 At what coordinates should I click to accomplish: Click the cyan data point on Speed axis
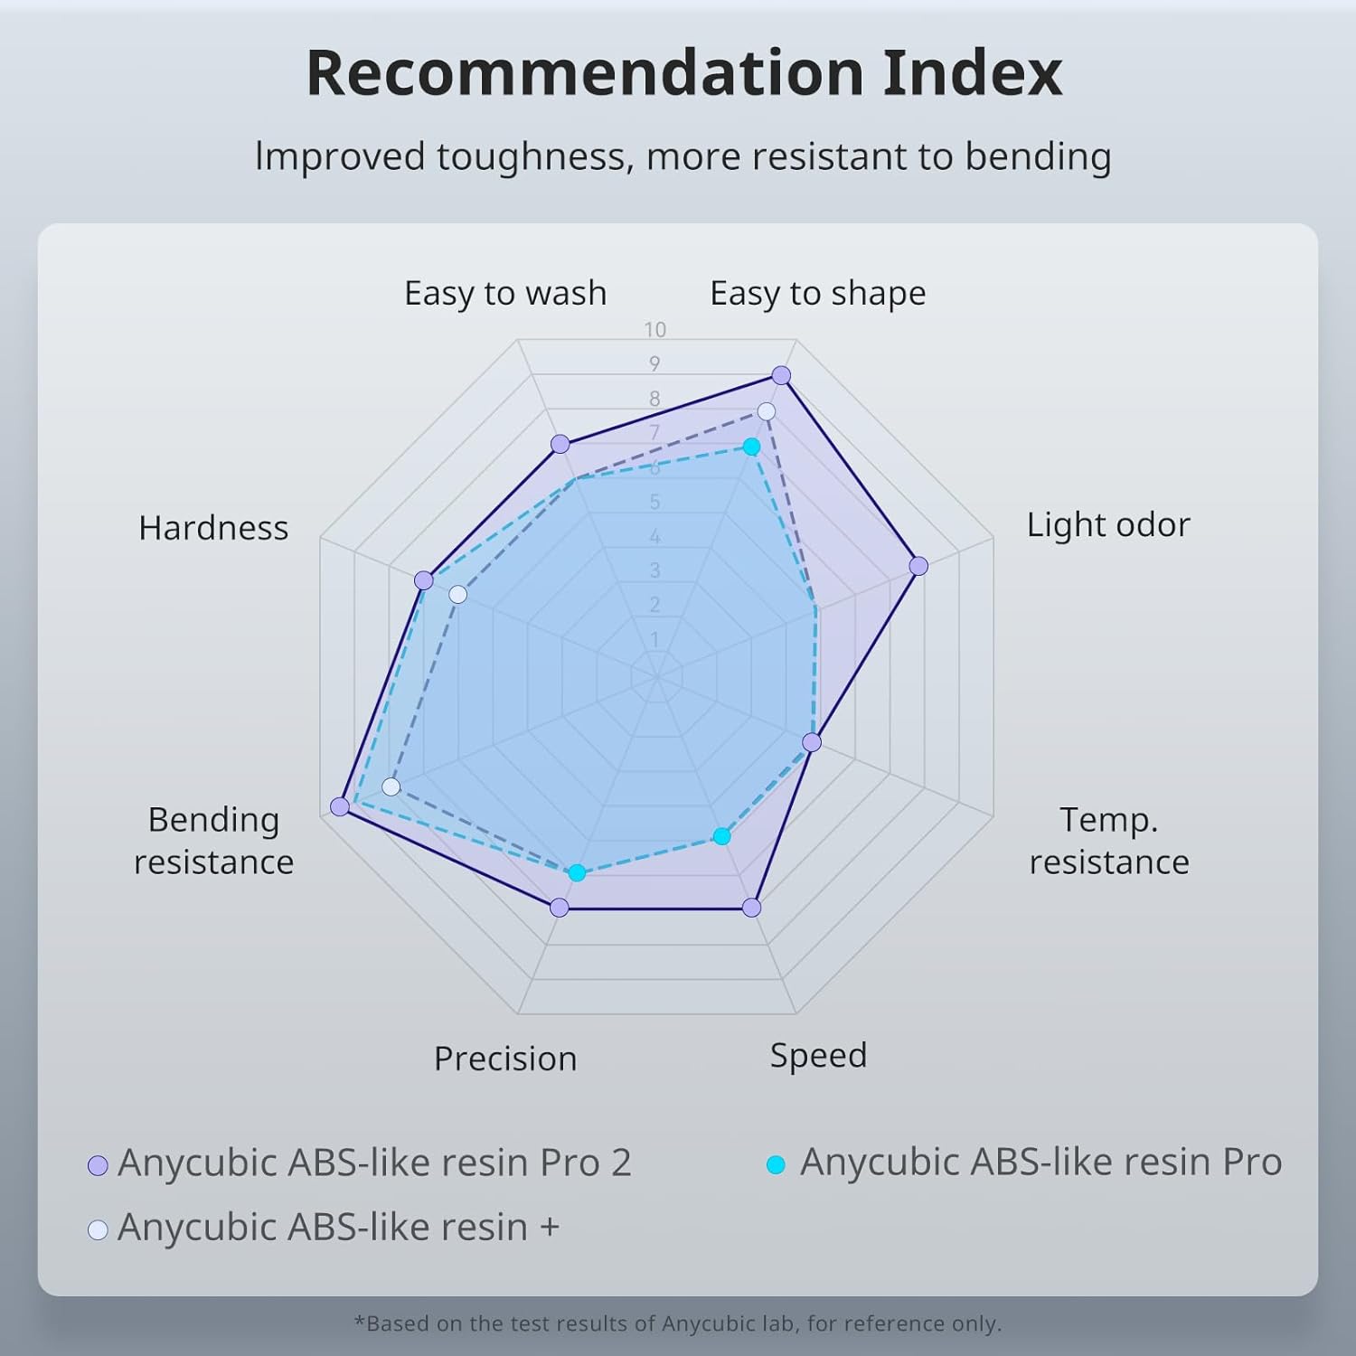pyautogui.click(x=721, y=836)
